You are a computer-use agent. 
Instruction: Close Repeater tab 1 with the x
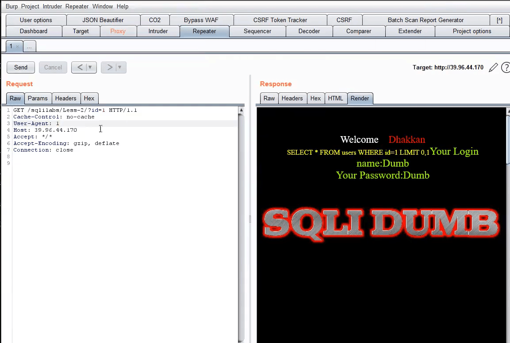(18, 46)
